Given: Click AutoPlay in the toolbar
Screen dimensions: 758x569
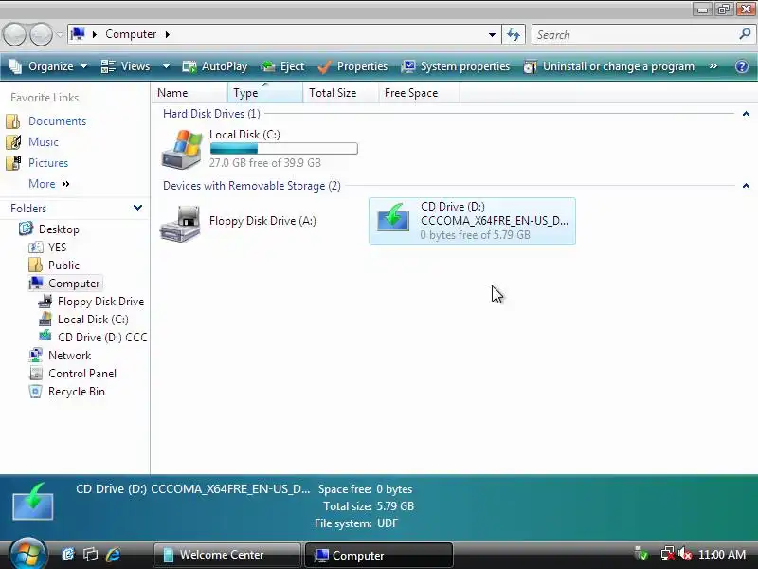Looking at the screenshot, I should pos(215,66).
